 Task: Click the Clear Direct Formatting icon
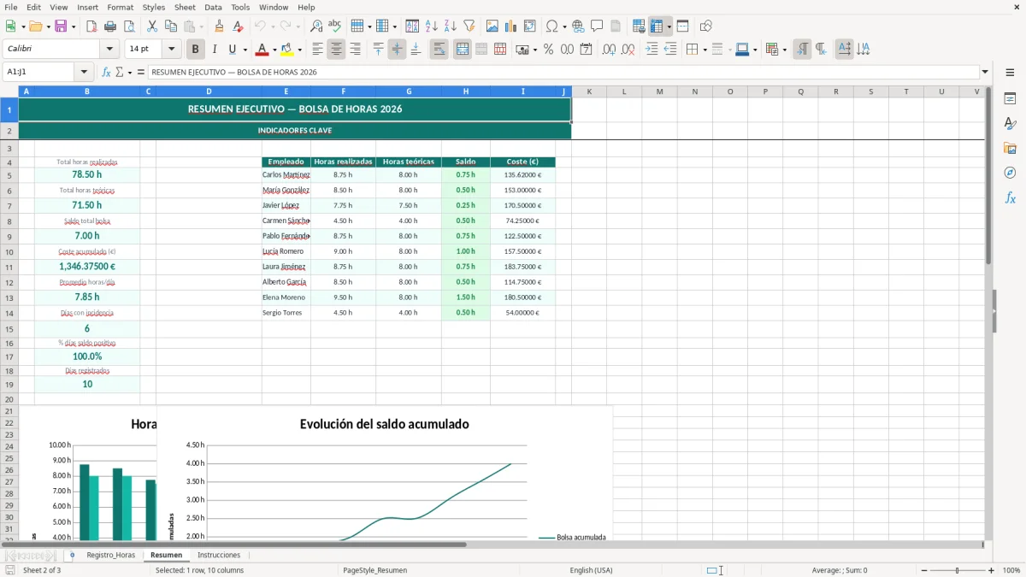pos(238,26)
